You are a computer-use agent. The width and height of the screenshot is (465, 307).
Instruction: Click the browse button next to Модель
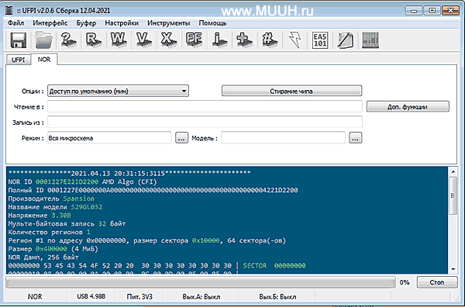[355, 138]
